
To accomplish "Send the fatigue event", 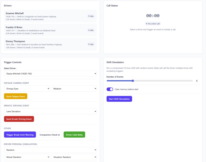I will click(x=16, y=96).
